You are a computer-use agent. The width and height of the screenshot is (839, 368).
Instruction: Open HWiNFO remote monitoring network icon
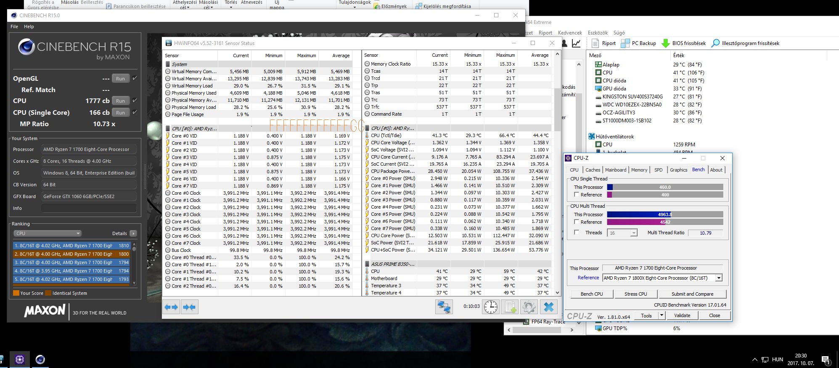pos(444,307)
